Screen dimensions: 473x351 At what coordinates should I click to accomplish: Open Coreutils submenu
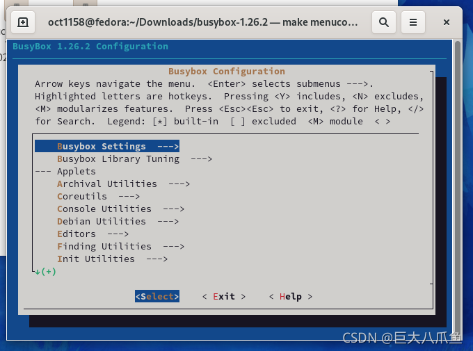click(x=98, y=197)
